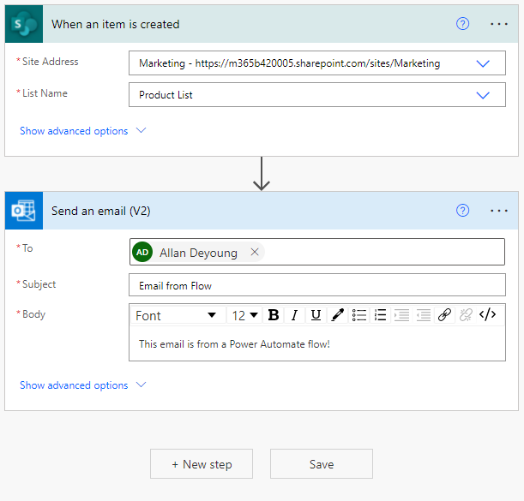This screenshot has height=501, width=524.
Task: Toggle underline formatting in the email body
Action: pos(316,315)
